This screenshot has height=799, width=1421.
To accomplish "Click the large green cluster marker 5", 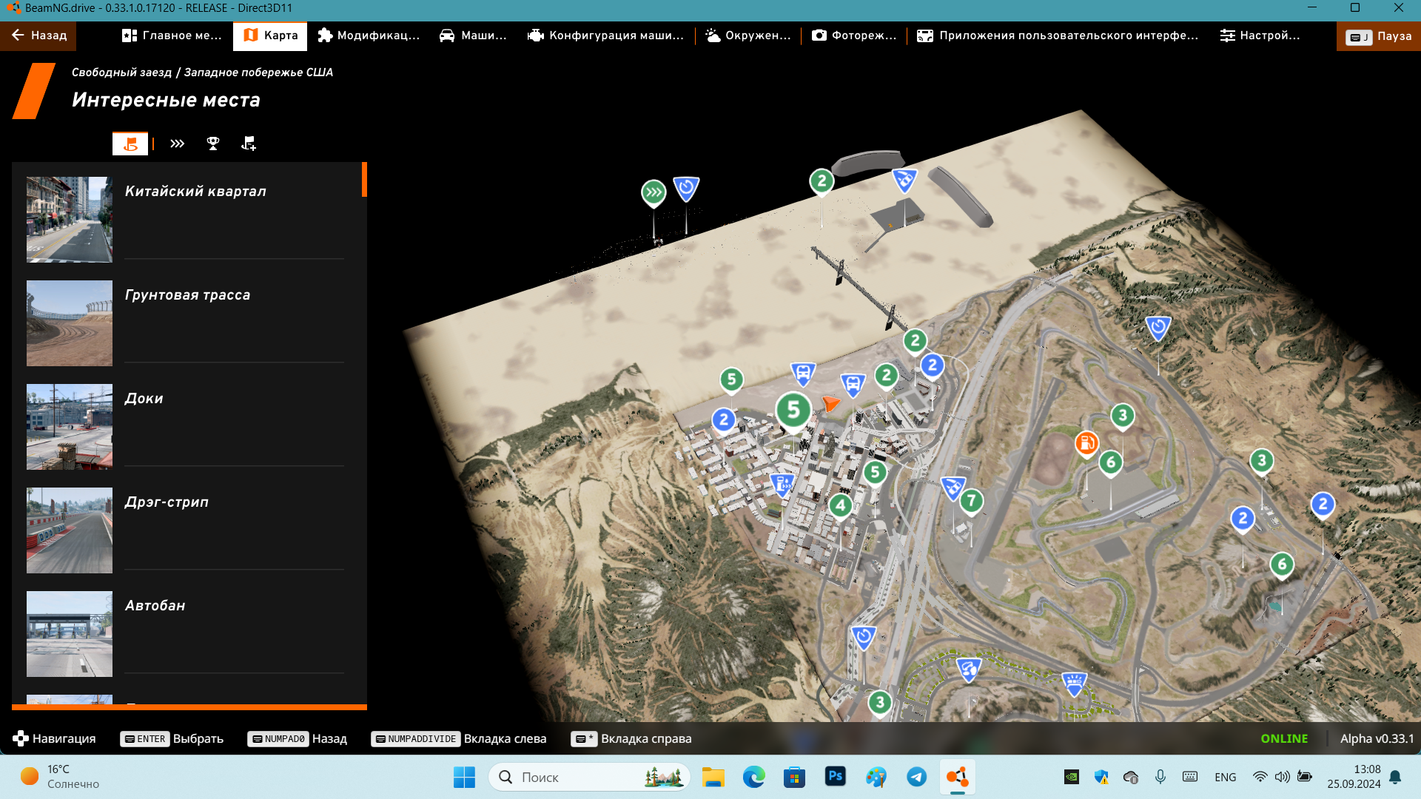I will click(793, 409).
